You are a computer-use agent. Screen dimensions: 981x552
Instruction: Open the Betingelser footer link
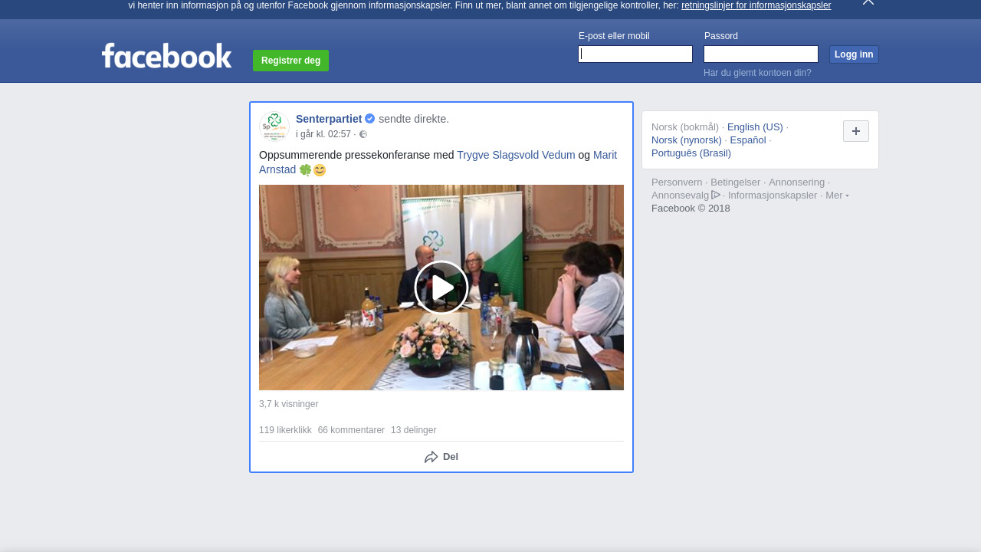coord(735,182)
